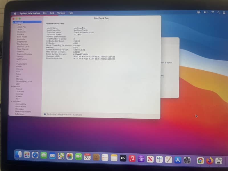Launch Keynote from the Dock
The image size is (228, 171).
pyautogui.click(x=159, y=160)
